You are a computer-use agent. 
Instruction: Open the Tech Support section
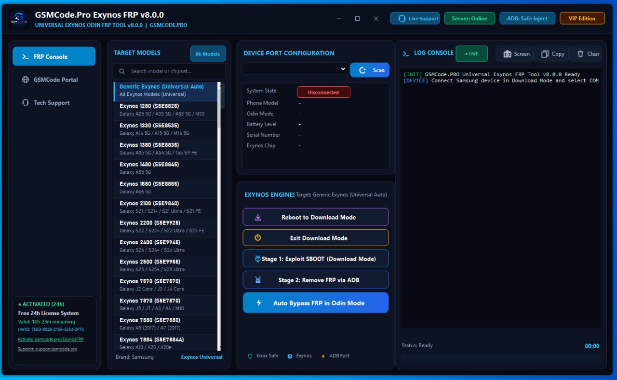point(54,103)
